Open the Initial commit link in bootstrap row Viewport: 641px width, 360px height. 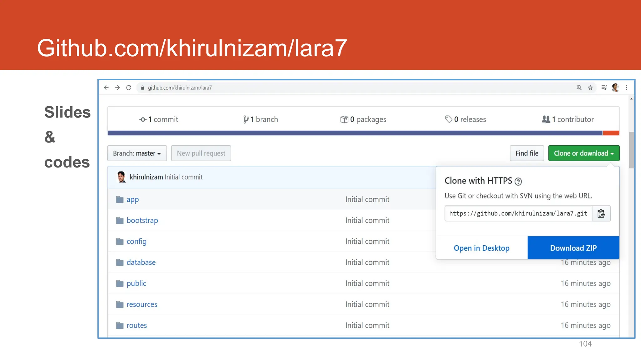point(367,220)
